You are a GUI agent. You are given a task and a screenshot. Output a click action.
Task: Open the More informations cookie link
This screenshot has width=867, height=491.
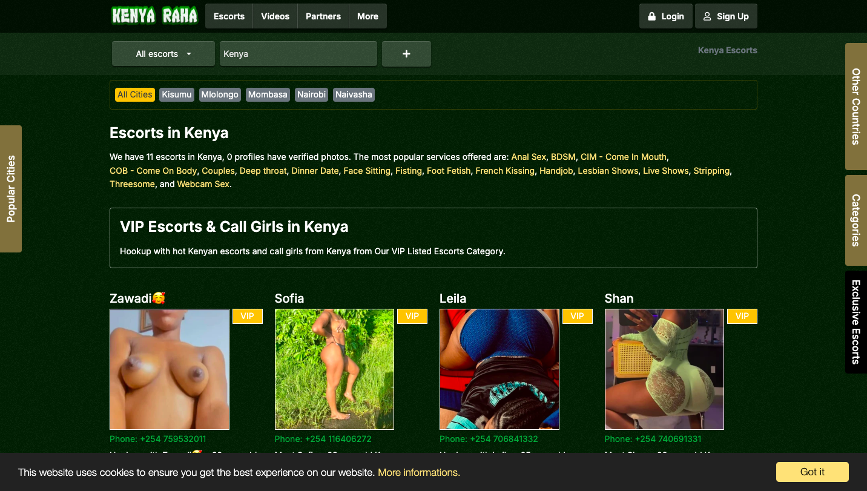click(418, 472)
